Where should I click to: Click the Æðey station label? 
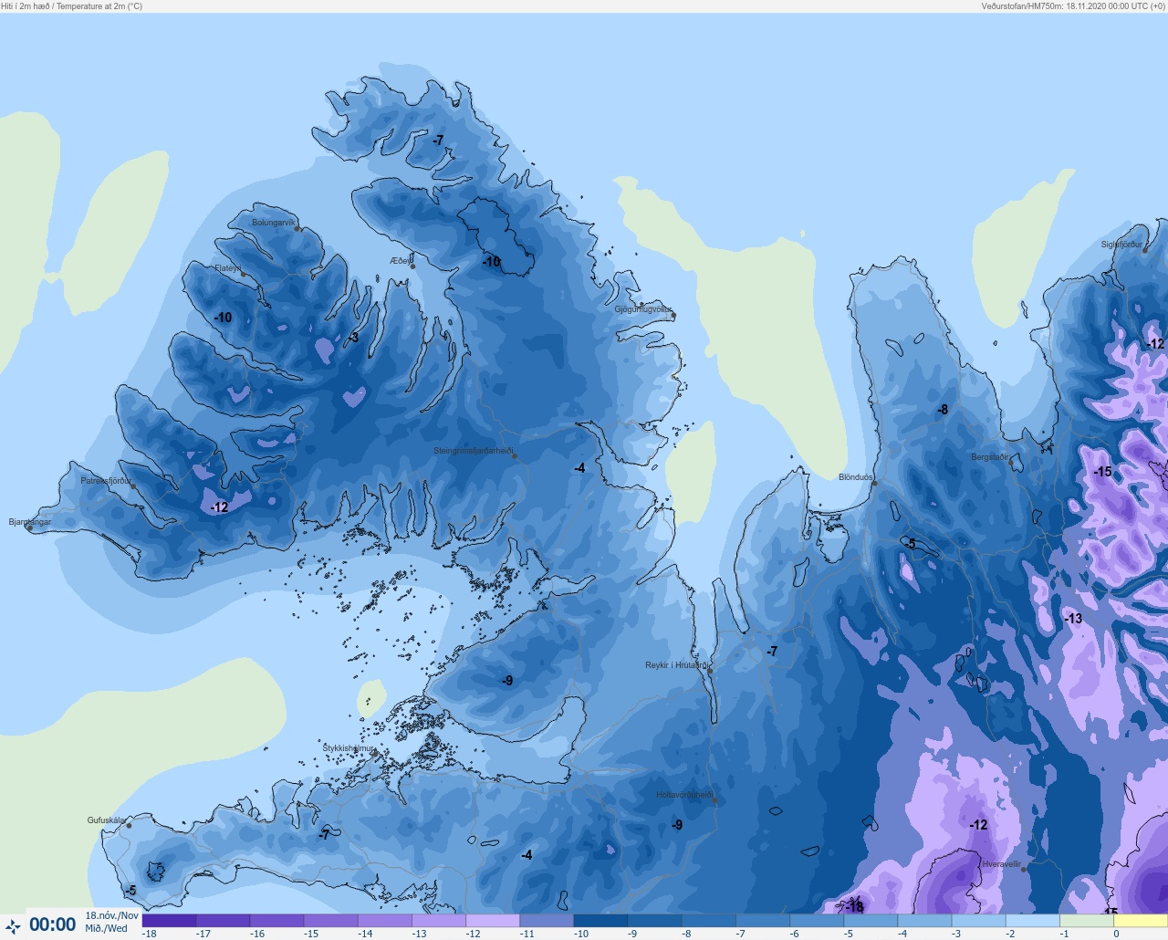tap(401, 261)
